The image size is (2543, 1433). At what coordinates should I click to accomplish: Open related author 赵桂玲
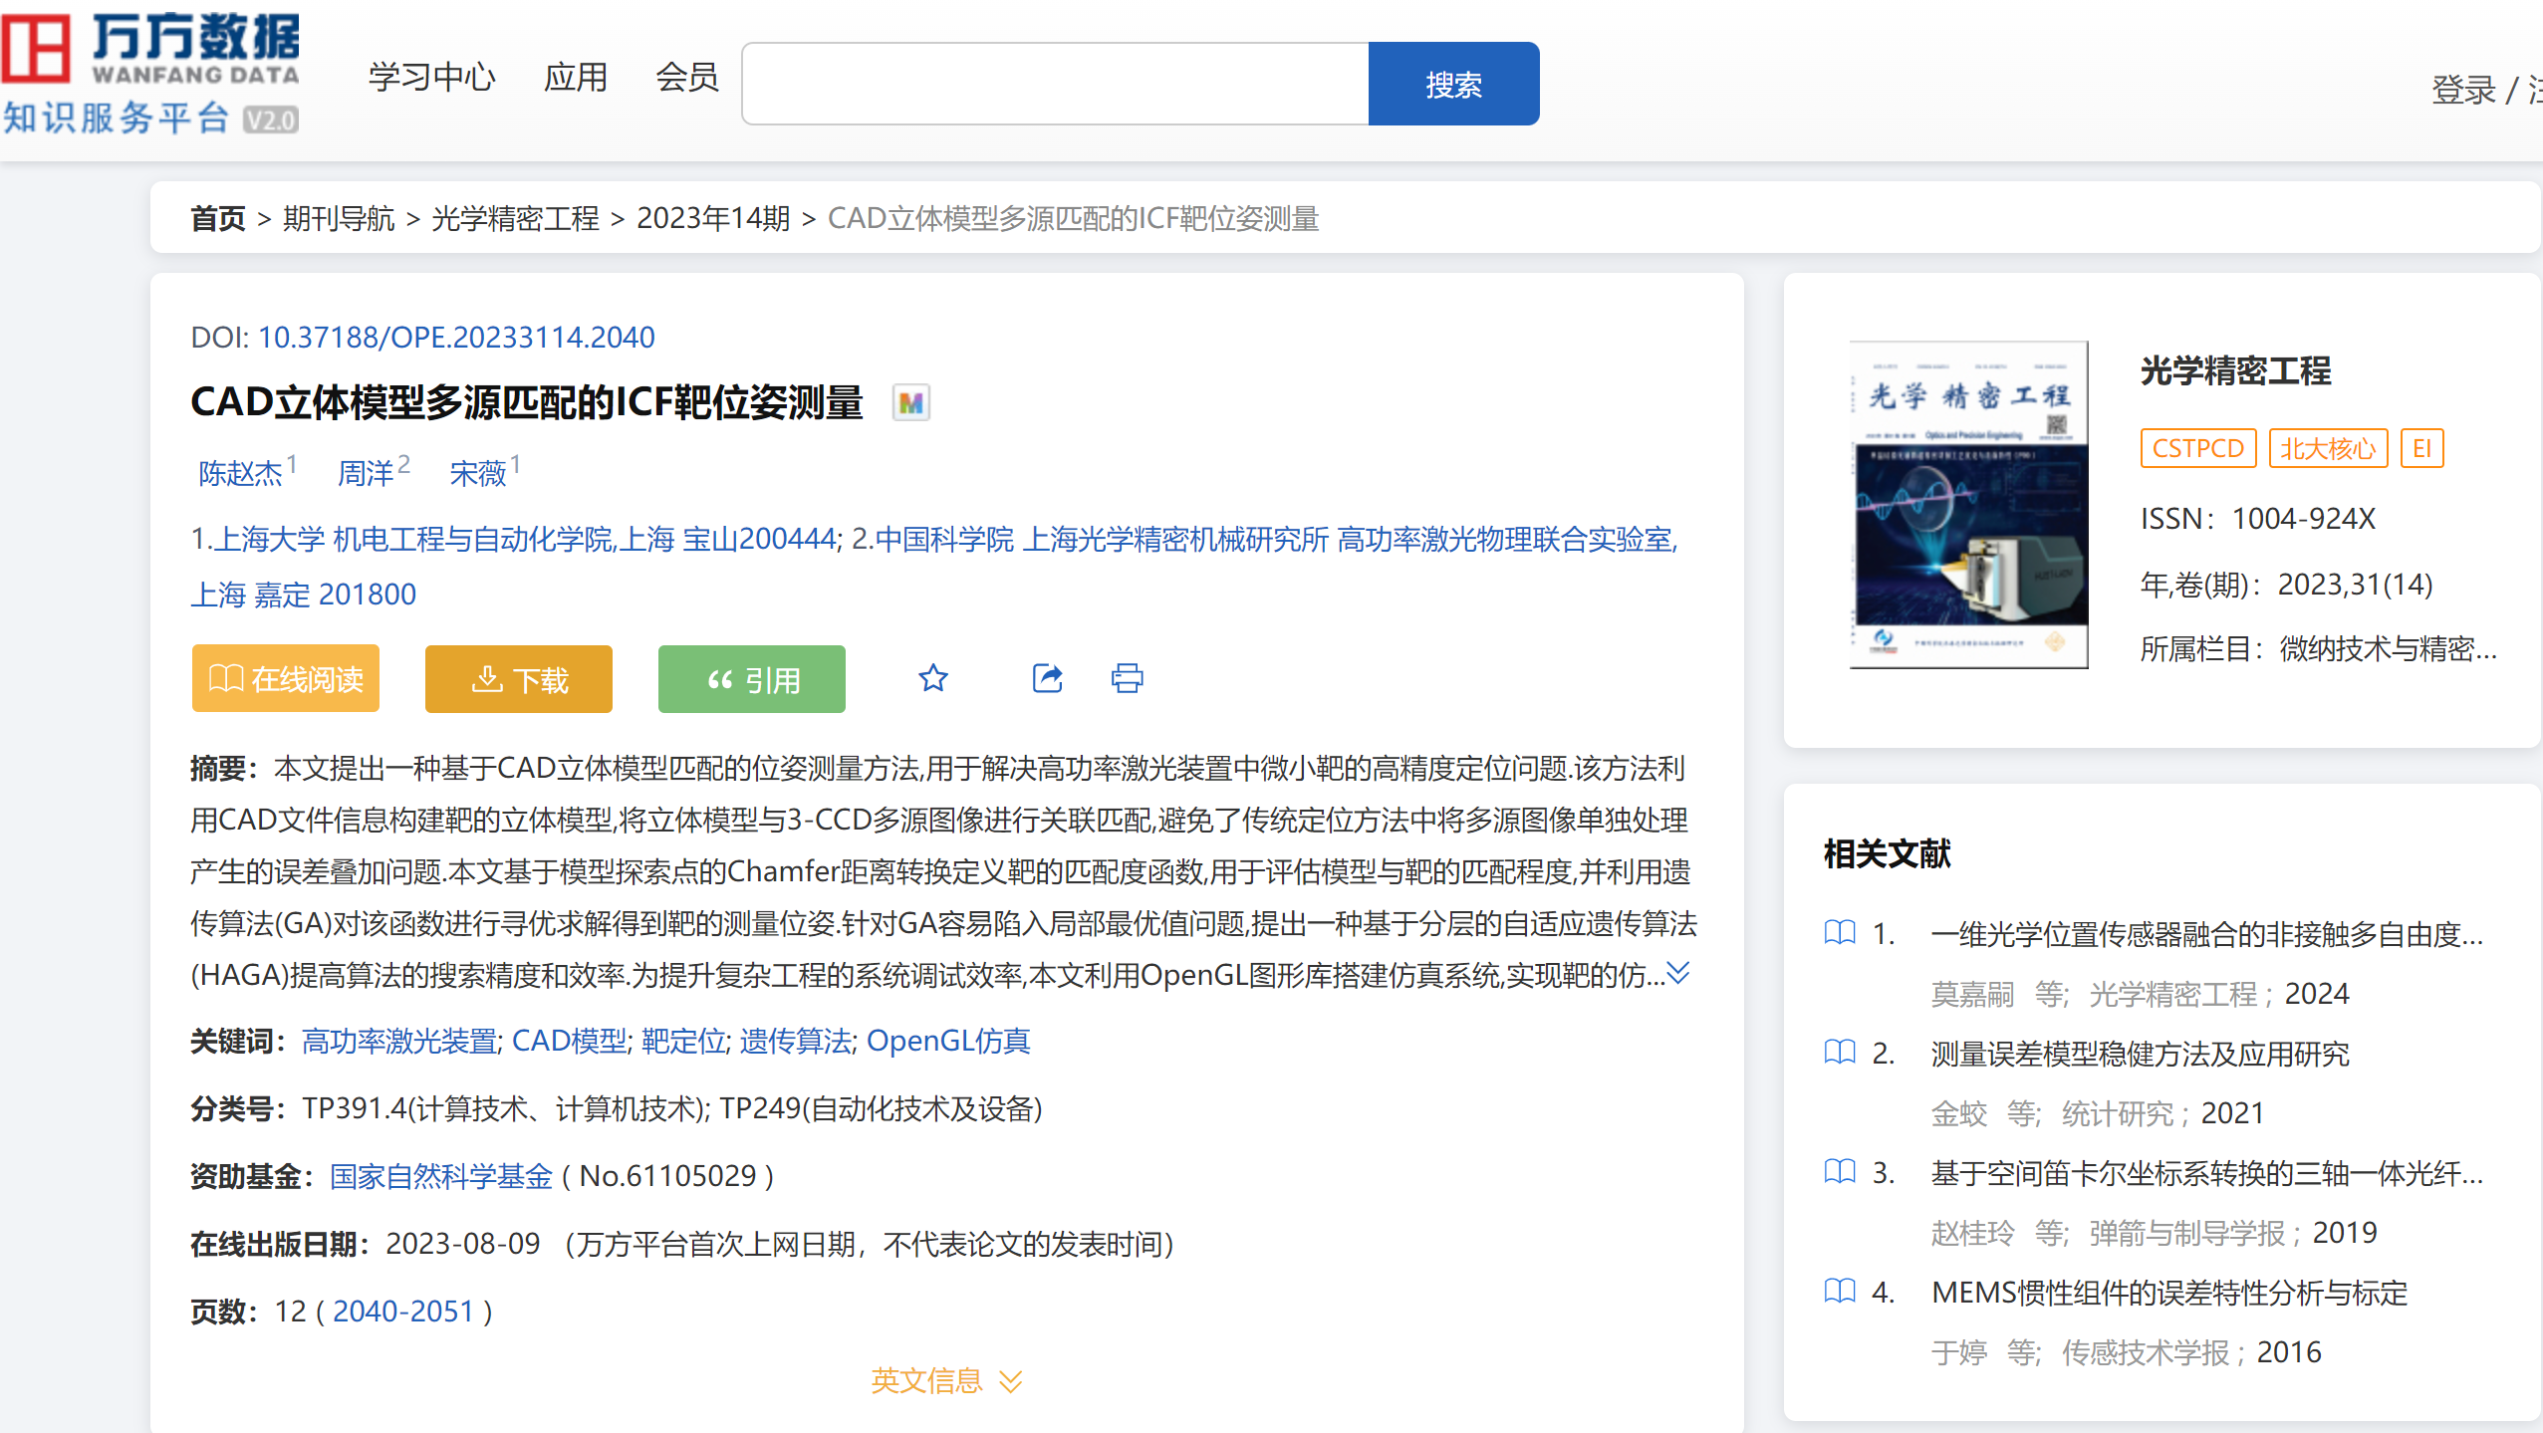click(x=1972, y=1233)
